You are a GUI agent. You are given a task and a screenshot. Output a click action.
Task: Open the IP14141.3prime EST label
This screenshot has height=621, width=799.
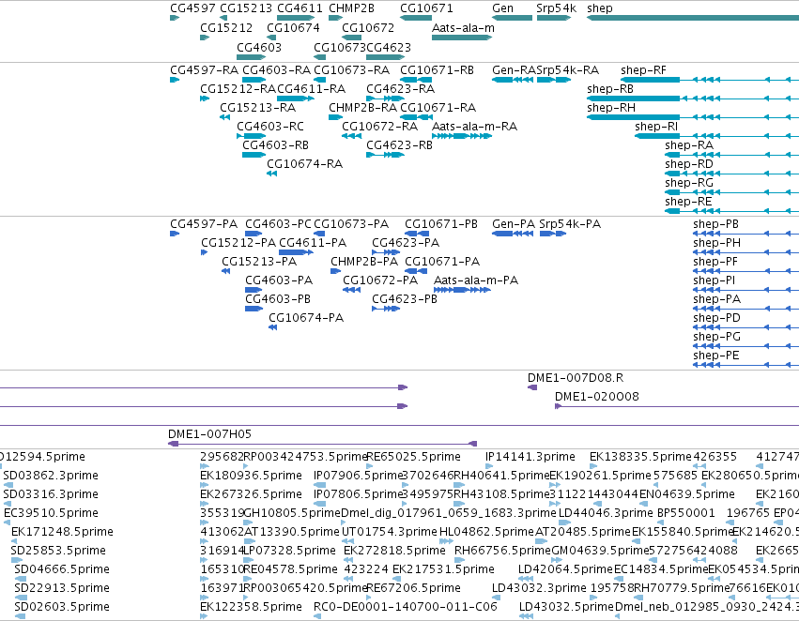[x=530, y=457]
